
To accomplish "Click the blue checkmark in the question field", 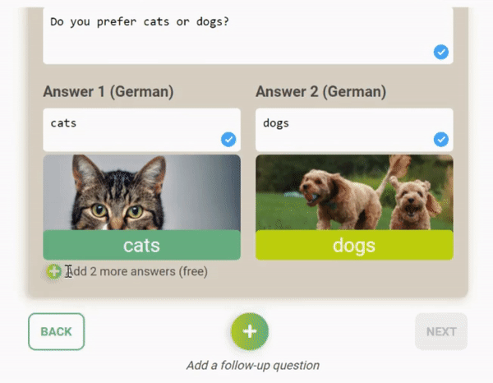I will point(441,52).
